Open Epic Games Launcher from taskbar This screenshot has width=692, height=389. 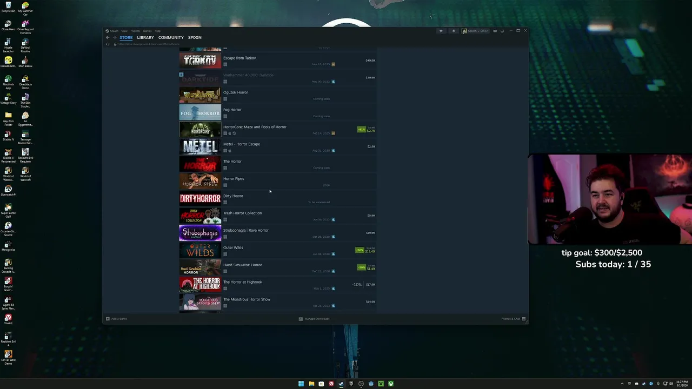coord(351,384)
